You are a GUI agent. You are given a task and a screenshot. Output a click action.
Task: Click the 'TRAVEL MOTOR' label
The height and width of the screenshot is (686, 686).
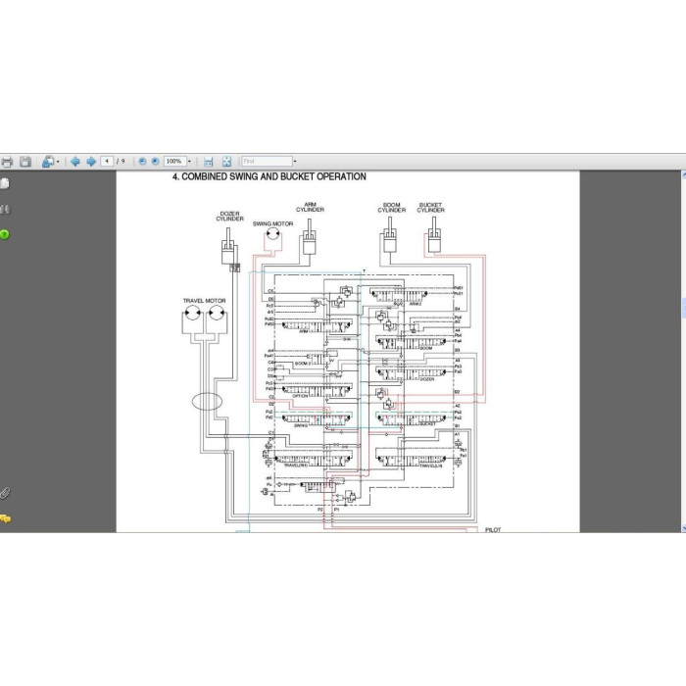[204, 301]
